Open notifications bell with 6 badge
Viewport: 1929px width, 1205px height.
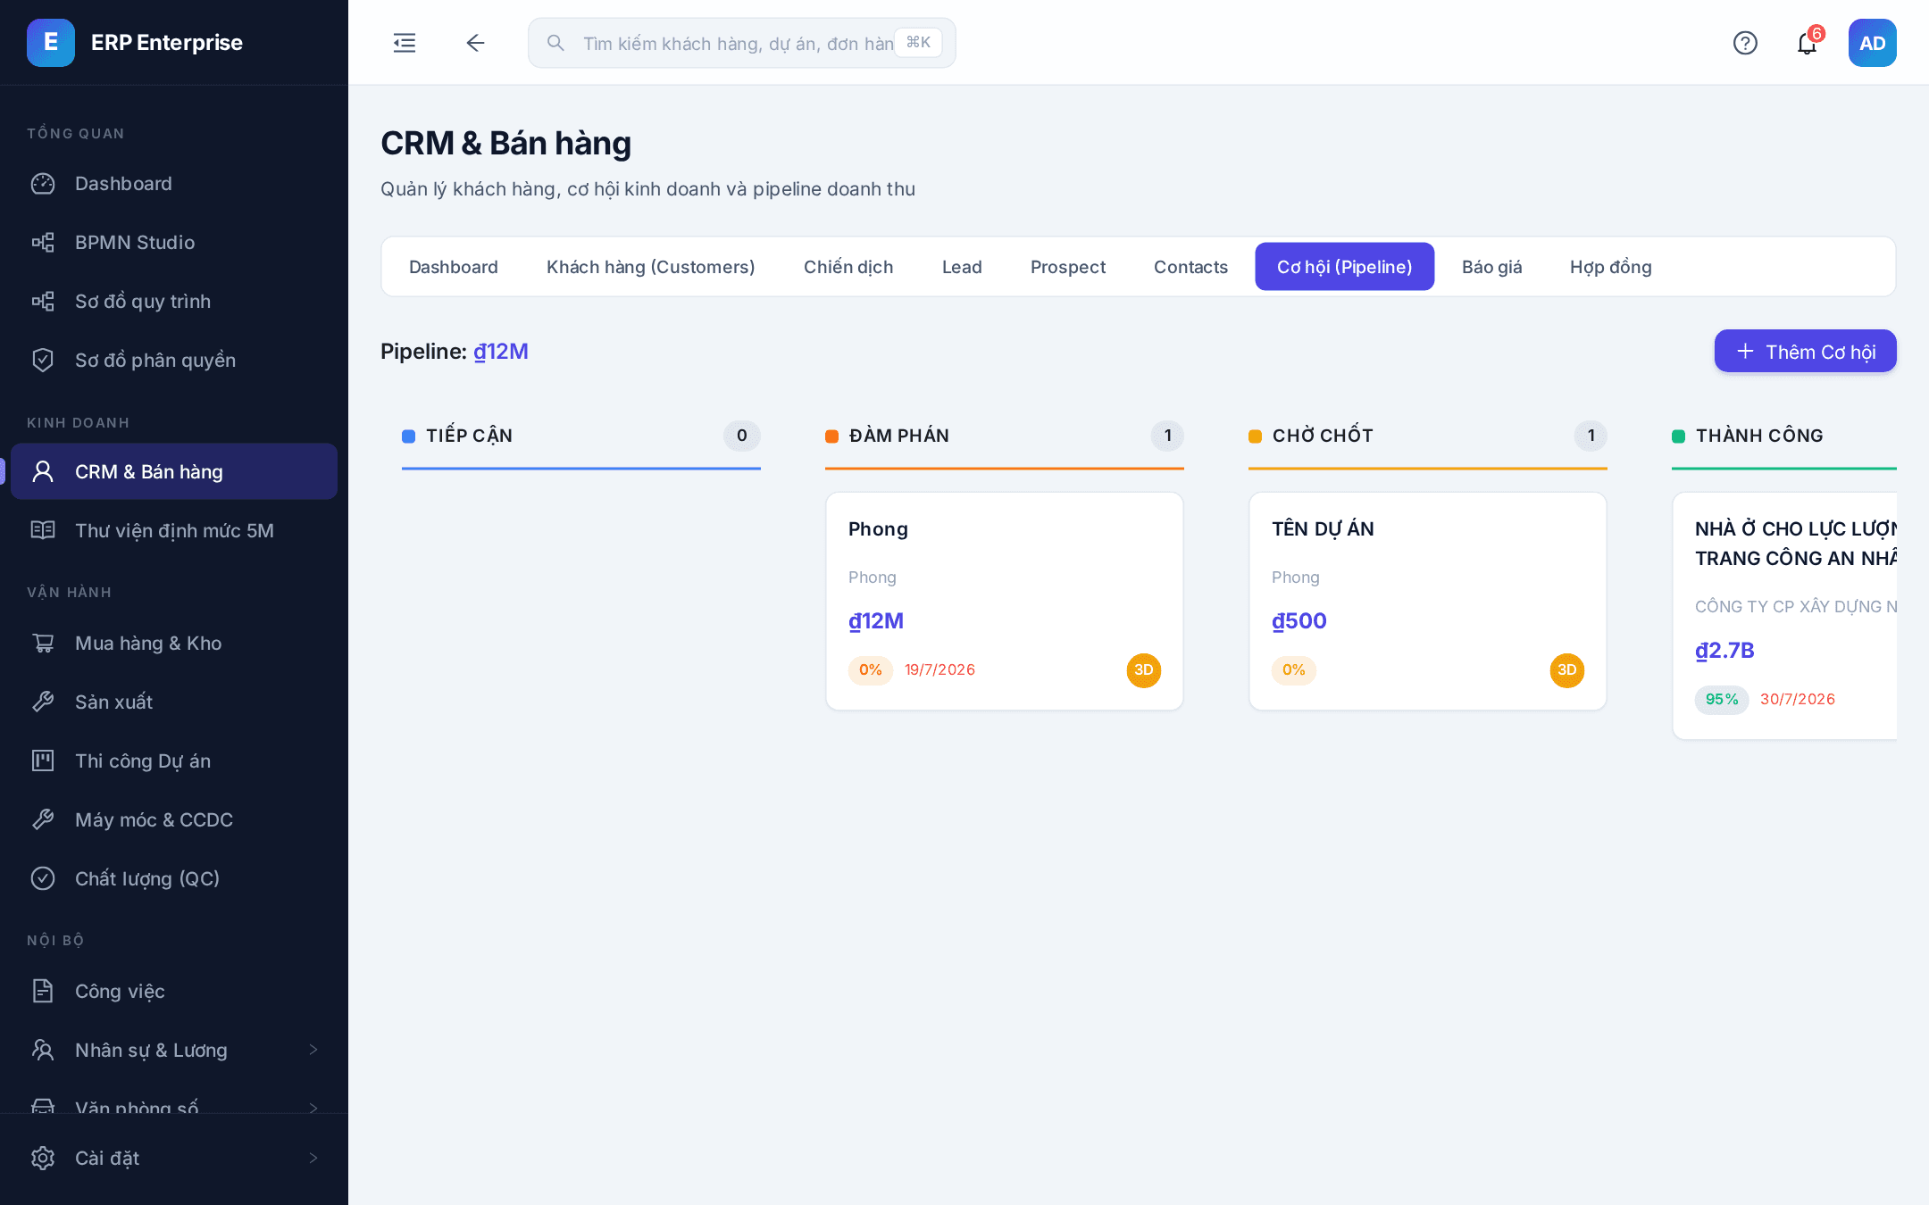(x=1808, y=43)
